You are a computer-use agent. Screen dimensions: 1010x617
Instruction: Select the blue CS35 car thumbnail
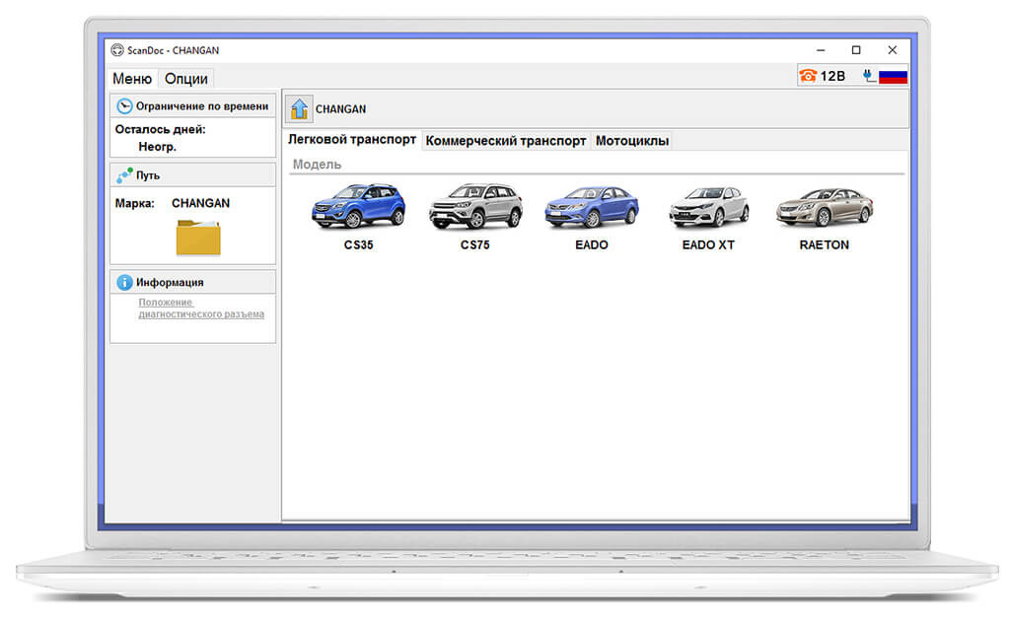pos(359,206)
